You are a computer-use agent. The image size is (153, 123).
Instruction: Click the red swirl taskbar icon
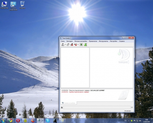point(33,121)
